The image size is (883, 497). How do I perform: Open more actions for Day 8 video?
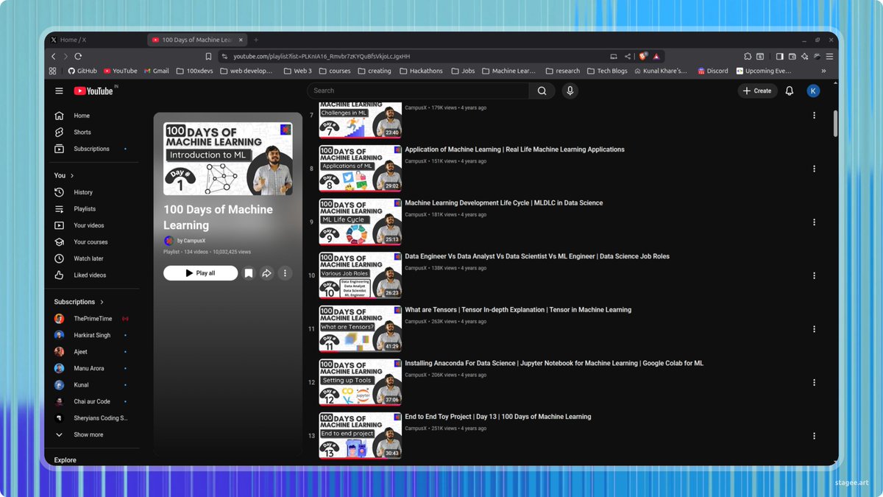pyautogui.click(x=814, y=169)
